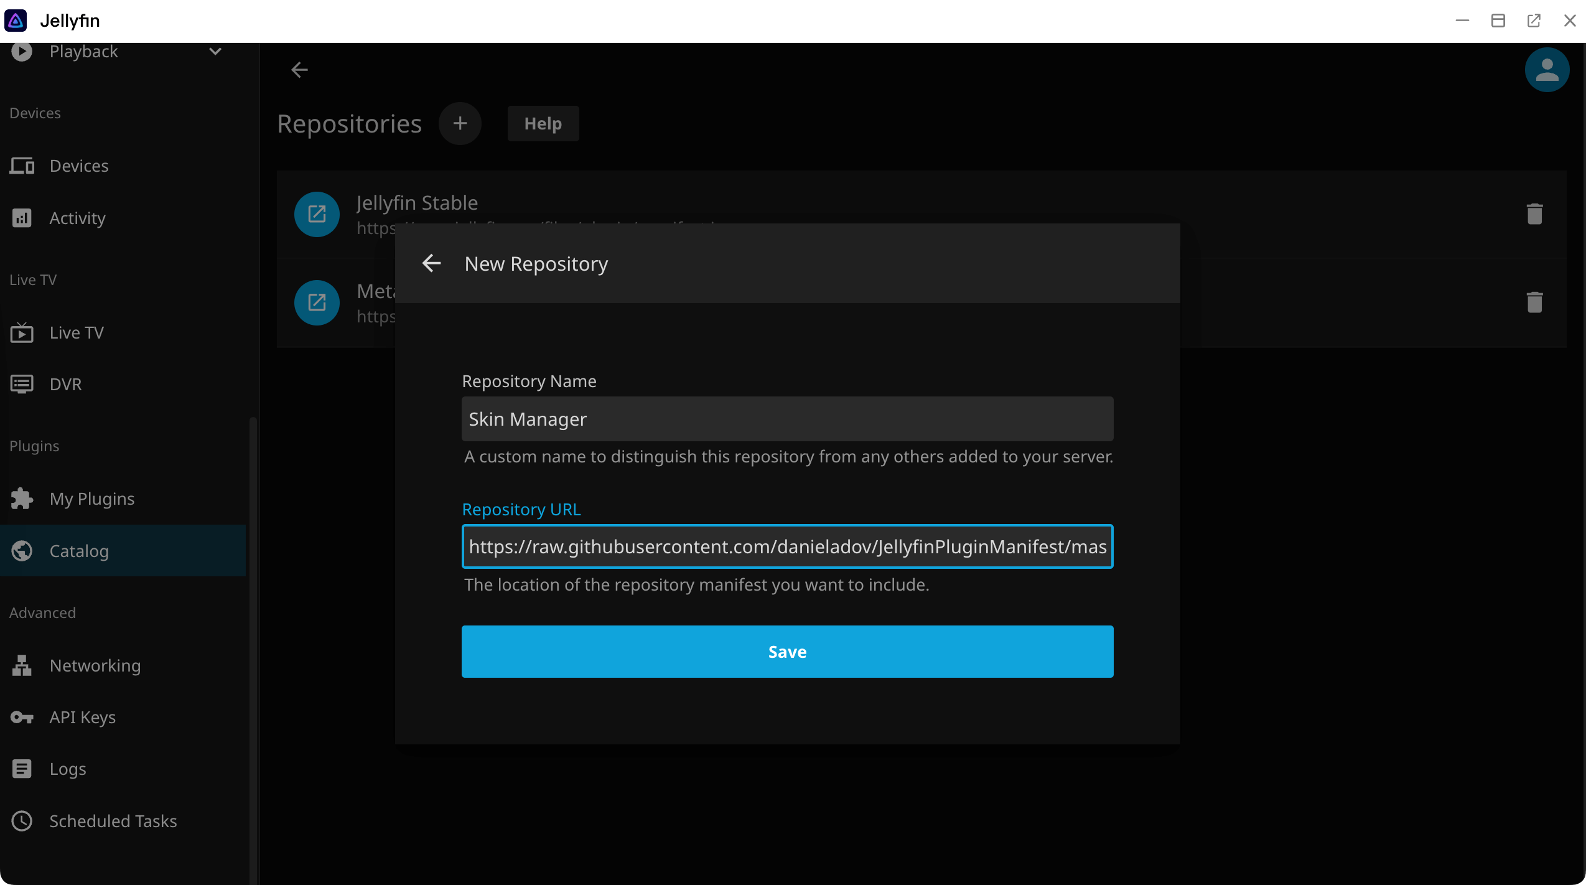This screenshot has height=885, width=1586.
Task: Go back from New Repository dialog
Action: click(x=432, y=263)
